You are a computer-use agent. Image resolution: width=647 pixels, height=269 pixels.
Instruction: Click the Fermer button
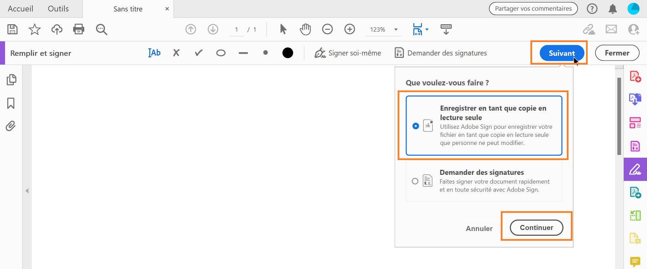(617, 53)
